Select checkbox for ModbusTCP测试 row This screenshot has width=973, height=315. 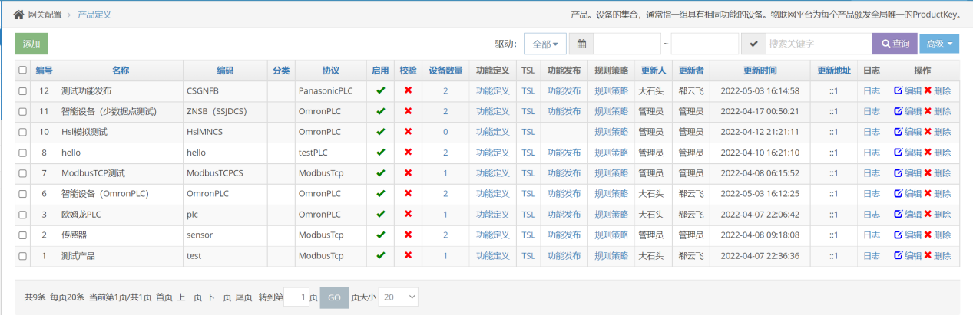22,173
